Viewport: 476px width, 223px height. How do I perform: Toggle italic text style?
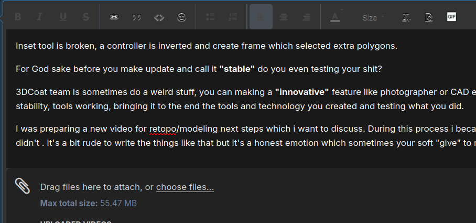[39, 17]
